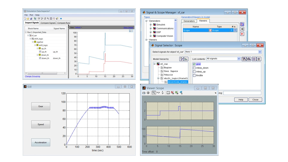This screenshot has height=162, width=288.
Task: Open scope parameters gear icon
Action: click(x=148, y=93)
